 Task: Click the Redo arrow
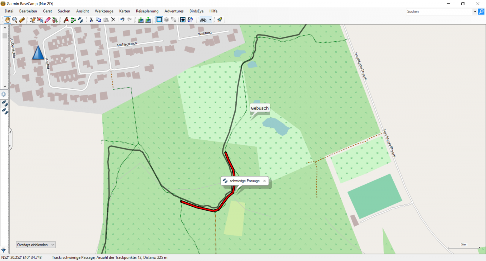(x=129, y=20)
